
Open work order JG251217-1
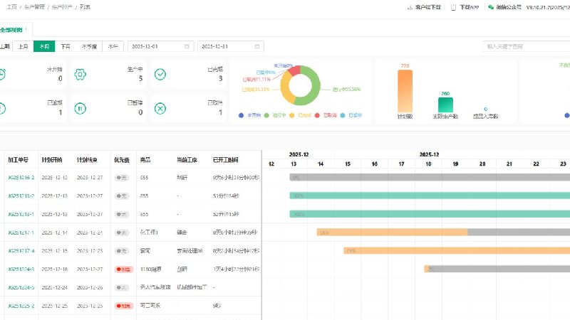21,233
